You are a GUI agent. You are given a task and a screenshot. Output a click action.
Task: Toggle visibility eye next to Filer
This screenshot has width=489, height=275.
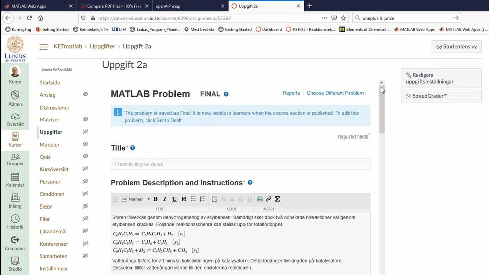85,219
